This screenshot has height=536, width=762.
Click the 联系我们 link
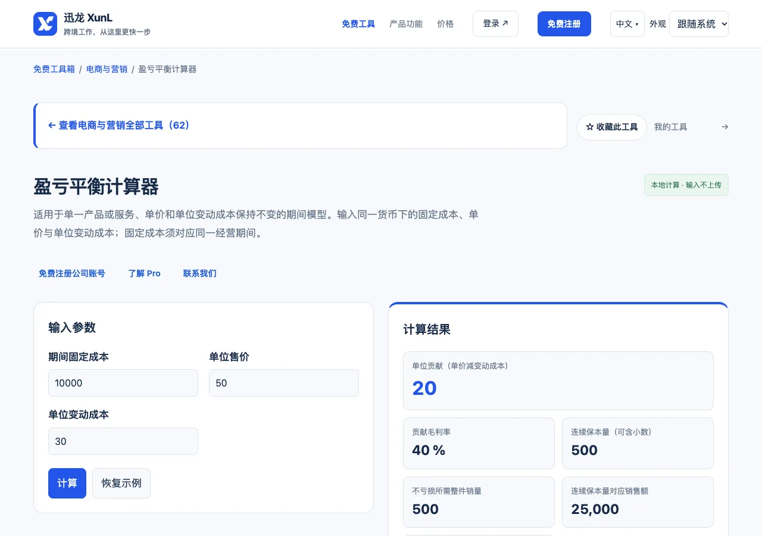click(200, 273)
